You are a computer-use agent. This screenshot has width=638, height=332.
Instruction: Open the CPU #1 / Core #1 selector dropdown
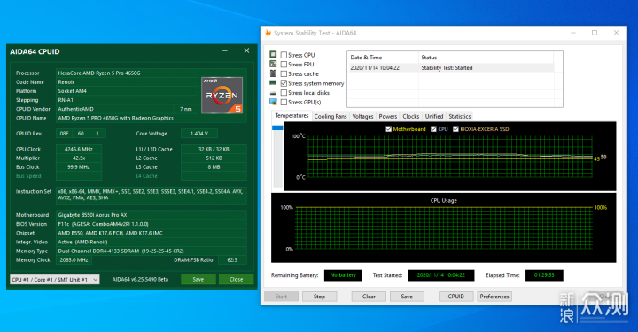tap(55, 280)
